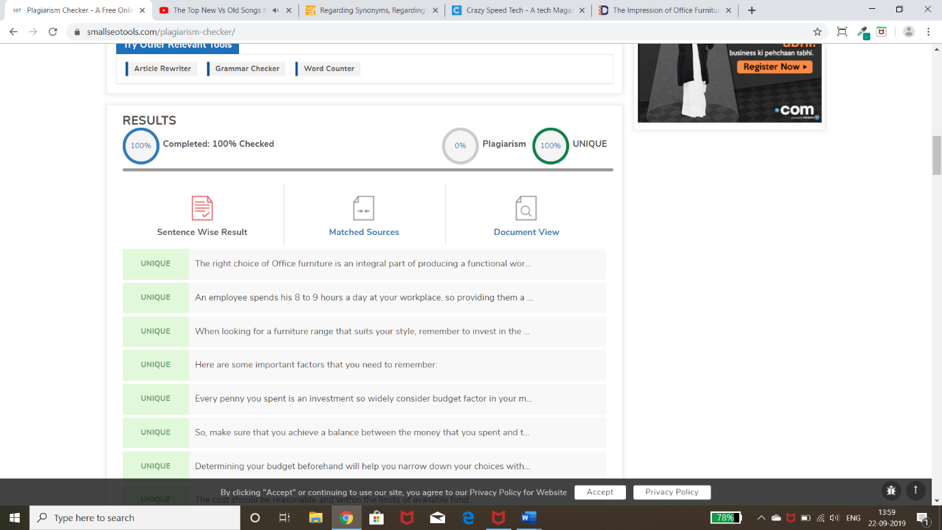Open the Grammar Checker tool link

click(247, 69)
